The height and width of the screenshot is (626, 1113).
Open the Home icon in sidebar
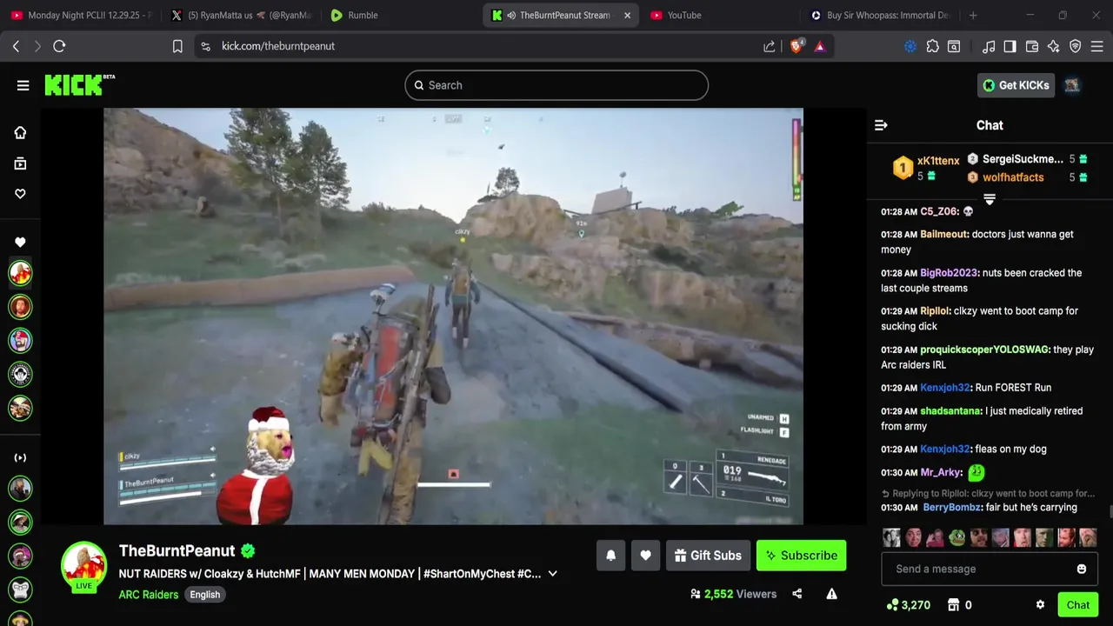pos(20,132)
